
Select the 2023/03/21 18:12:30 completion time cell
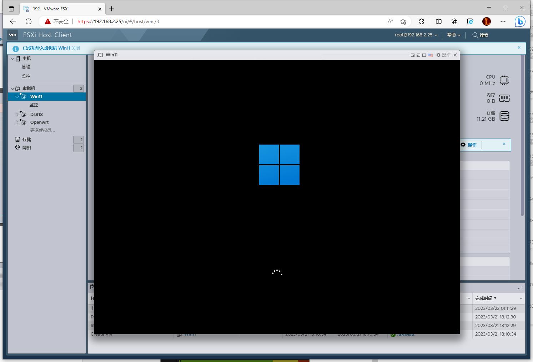click(x=496, y=317)
